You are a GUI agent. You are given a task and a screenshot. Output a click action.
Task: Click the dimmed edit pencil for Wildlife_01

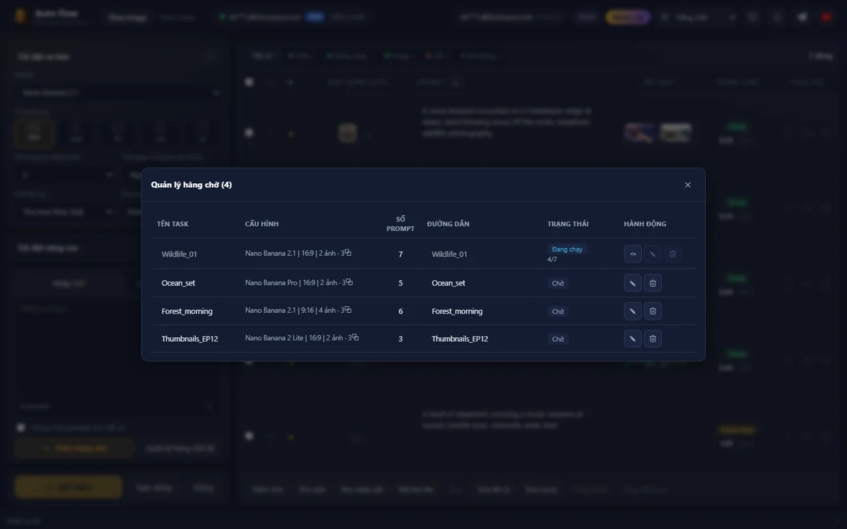coord(653,254)
